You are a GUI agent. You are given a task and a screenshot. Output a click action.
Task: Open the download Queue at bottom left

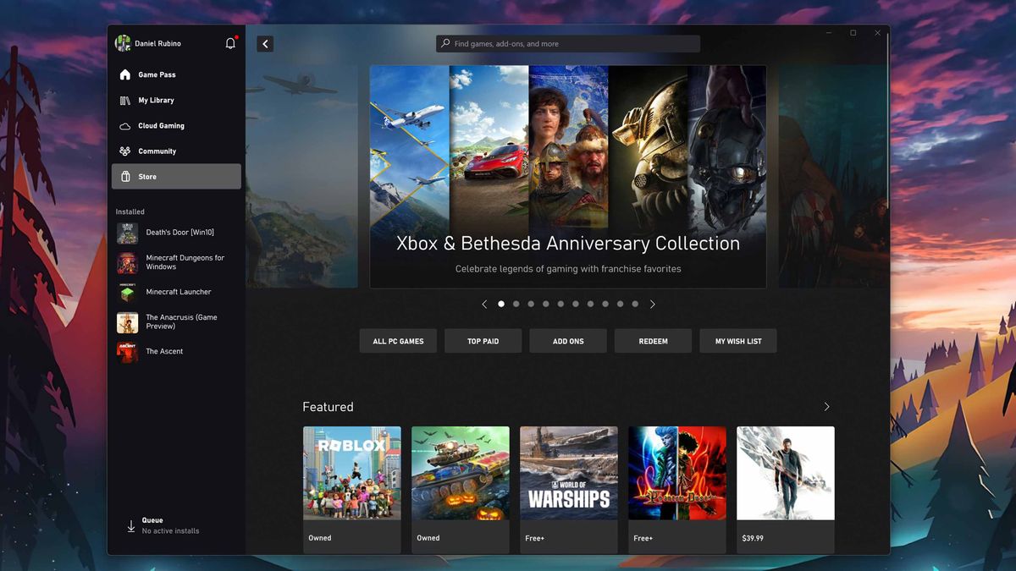[153, 524]
